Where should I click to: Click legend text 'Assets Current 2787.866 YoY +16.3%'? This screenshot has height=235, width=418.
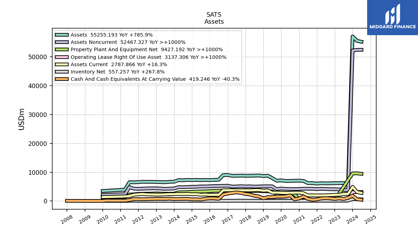(119, 64)
